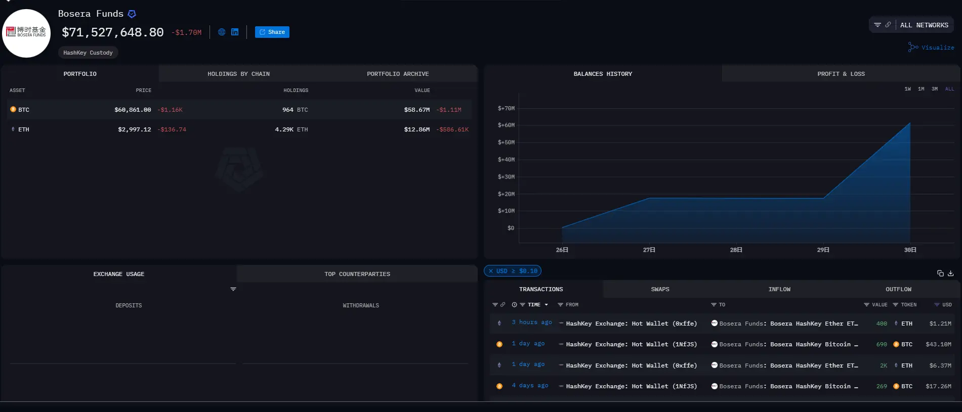The image size is (962, 412).
Task: Open the TO column filter
Action: [x=714, y=305]
